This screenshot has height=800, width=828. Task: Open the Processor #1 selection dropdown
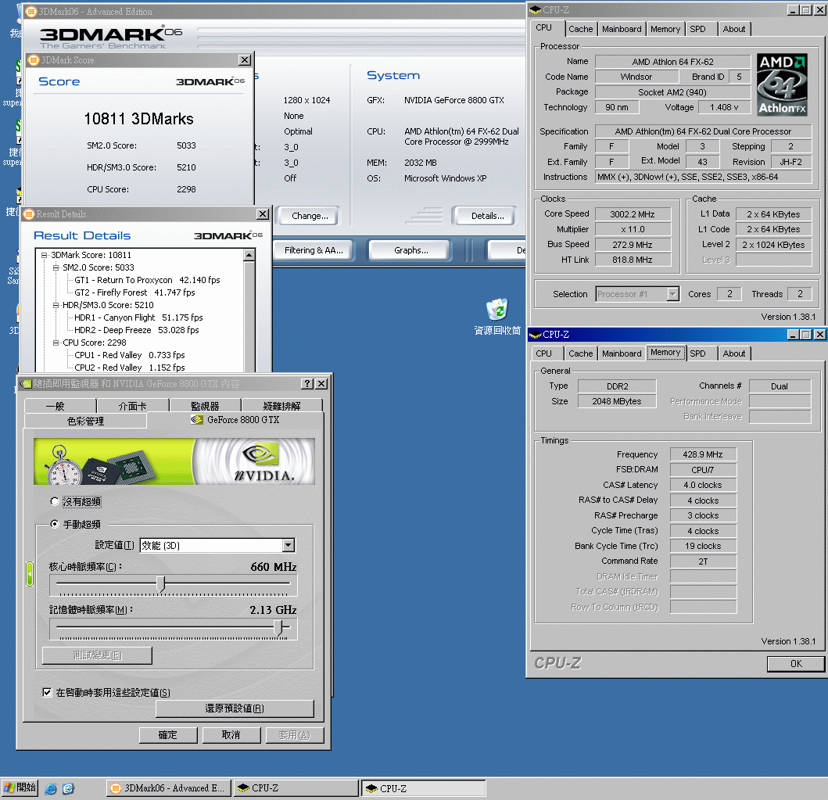point(672,294)
